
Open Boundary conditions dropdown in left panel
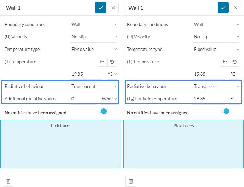coord(94,24)
